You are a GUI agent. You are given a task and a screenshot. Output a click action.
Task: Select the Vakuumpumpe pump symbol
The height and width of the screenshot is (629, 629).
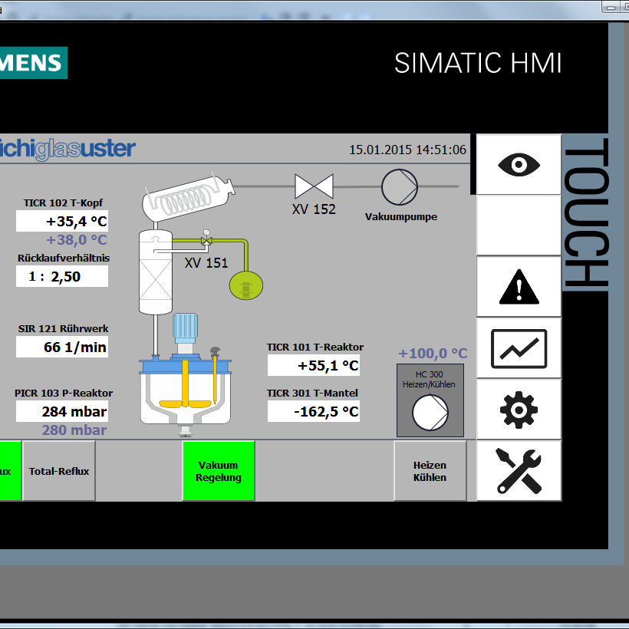pos(399,187)
